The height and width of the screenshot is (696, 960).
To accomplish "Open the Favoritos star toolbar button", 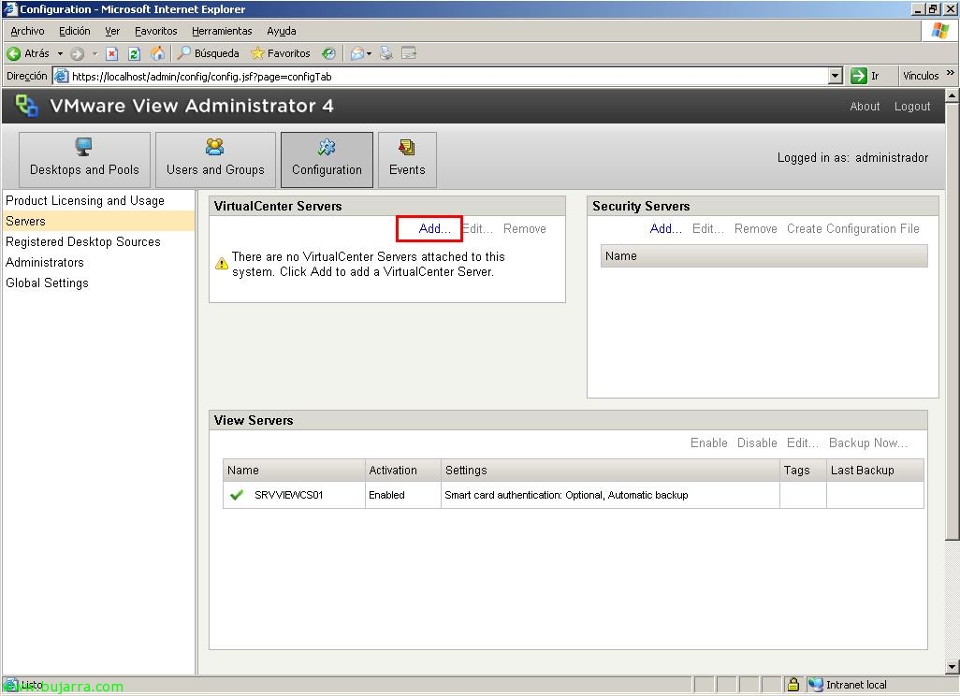I will pos(281,53).
